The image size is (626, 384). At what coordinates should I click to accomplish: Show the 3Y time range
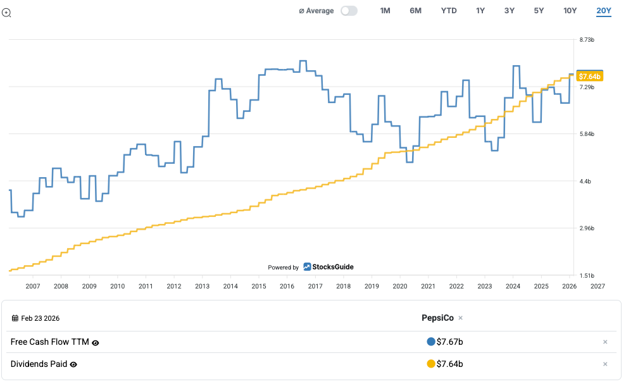510,11
